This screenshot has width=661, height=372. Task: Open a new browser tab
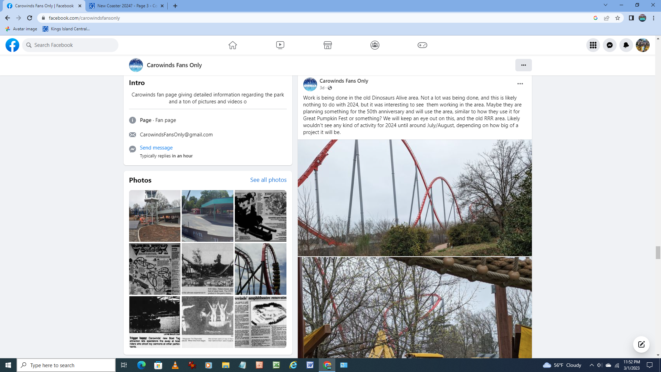[175, 6]
